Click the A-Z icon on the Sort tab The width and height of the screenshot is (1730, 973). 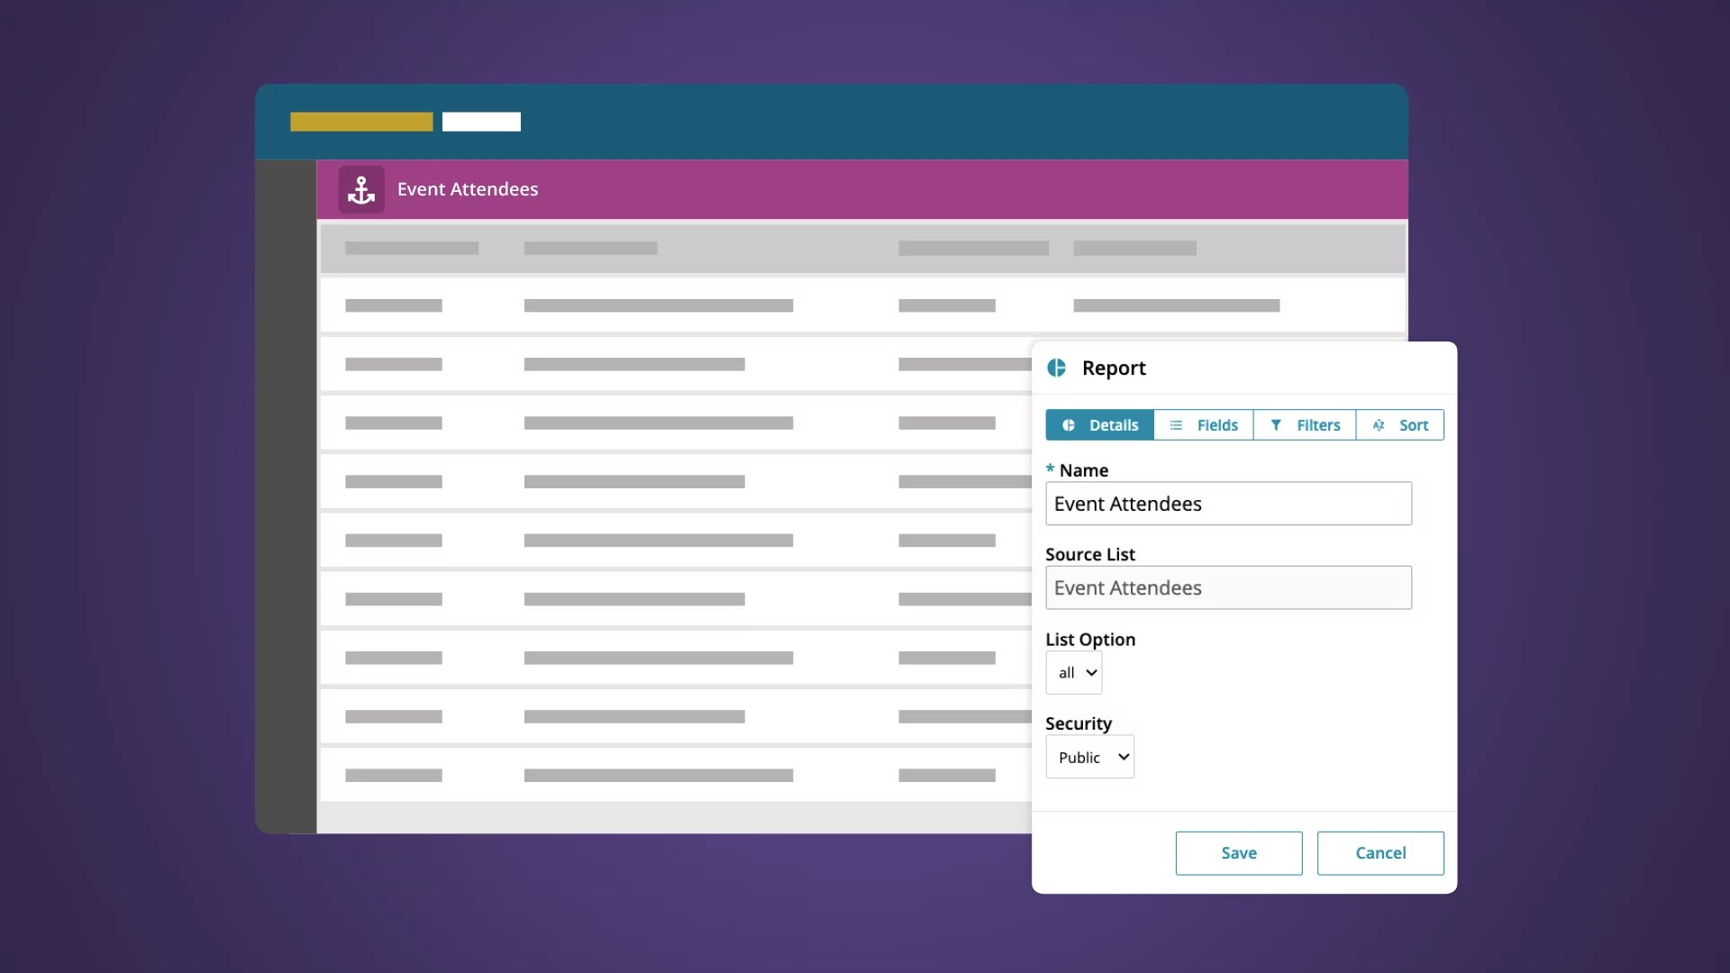pos(1380,424)
